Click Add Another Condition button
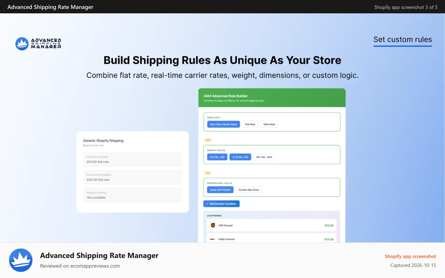This screenshot has height=278, width=445. point(221,204)
